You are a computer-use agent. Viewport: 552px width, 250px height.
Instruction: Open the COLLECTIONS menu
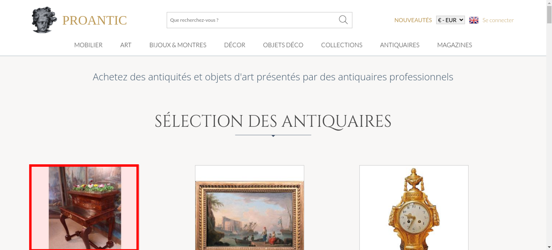tap(342, 45)
